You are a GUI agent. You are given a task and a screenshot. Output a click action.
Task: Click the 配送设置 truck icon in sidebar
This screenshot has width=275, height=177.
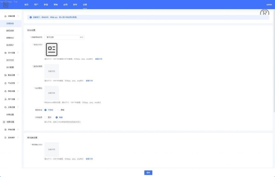point(5,75)
